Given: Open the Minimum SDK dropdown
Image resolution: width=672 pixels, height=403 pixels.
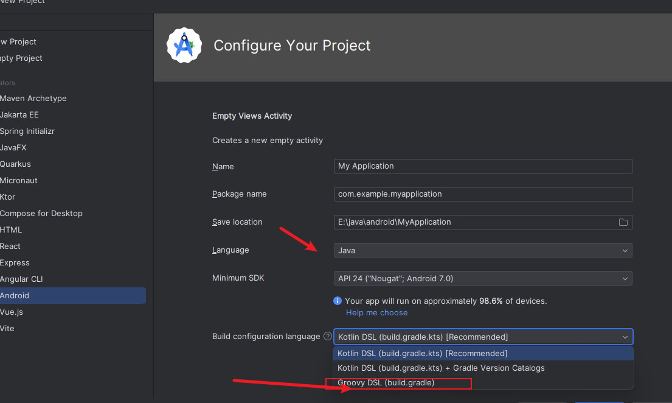Looking at the screenshot, I should click(483, 279).
